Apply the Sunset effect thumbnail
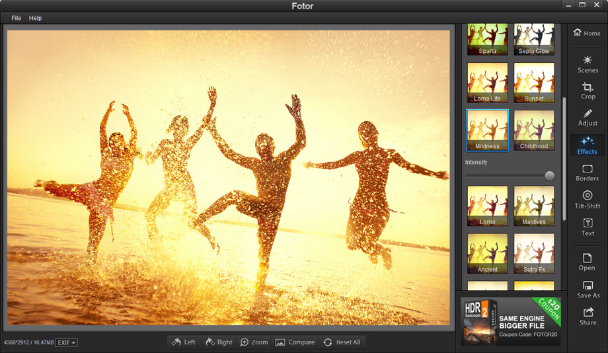Image resolution: width=608 pixels, height=353 pixels. point(534,83)
